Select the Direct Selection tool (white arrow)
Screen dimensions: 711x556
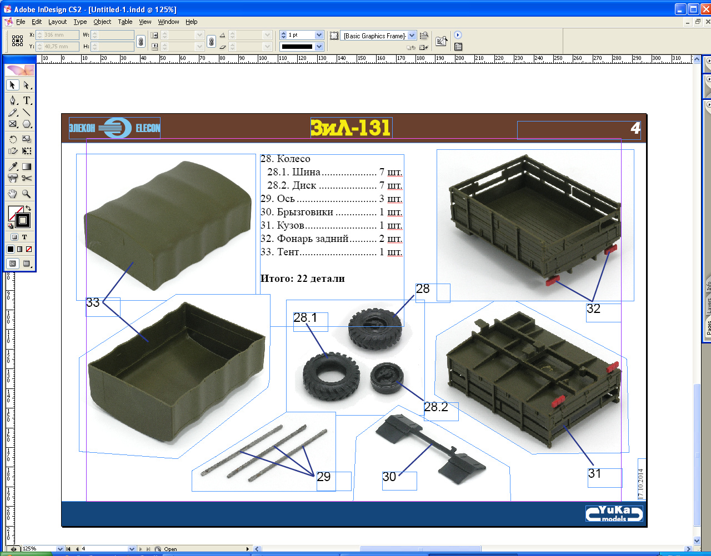click(27, 85)
